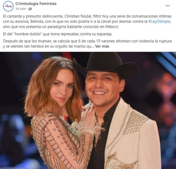Screen dimensions: 176x169
Task: Expand the post text with Ver más
Action: (102, 46)
